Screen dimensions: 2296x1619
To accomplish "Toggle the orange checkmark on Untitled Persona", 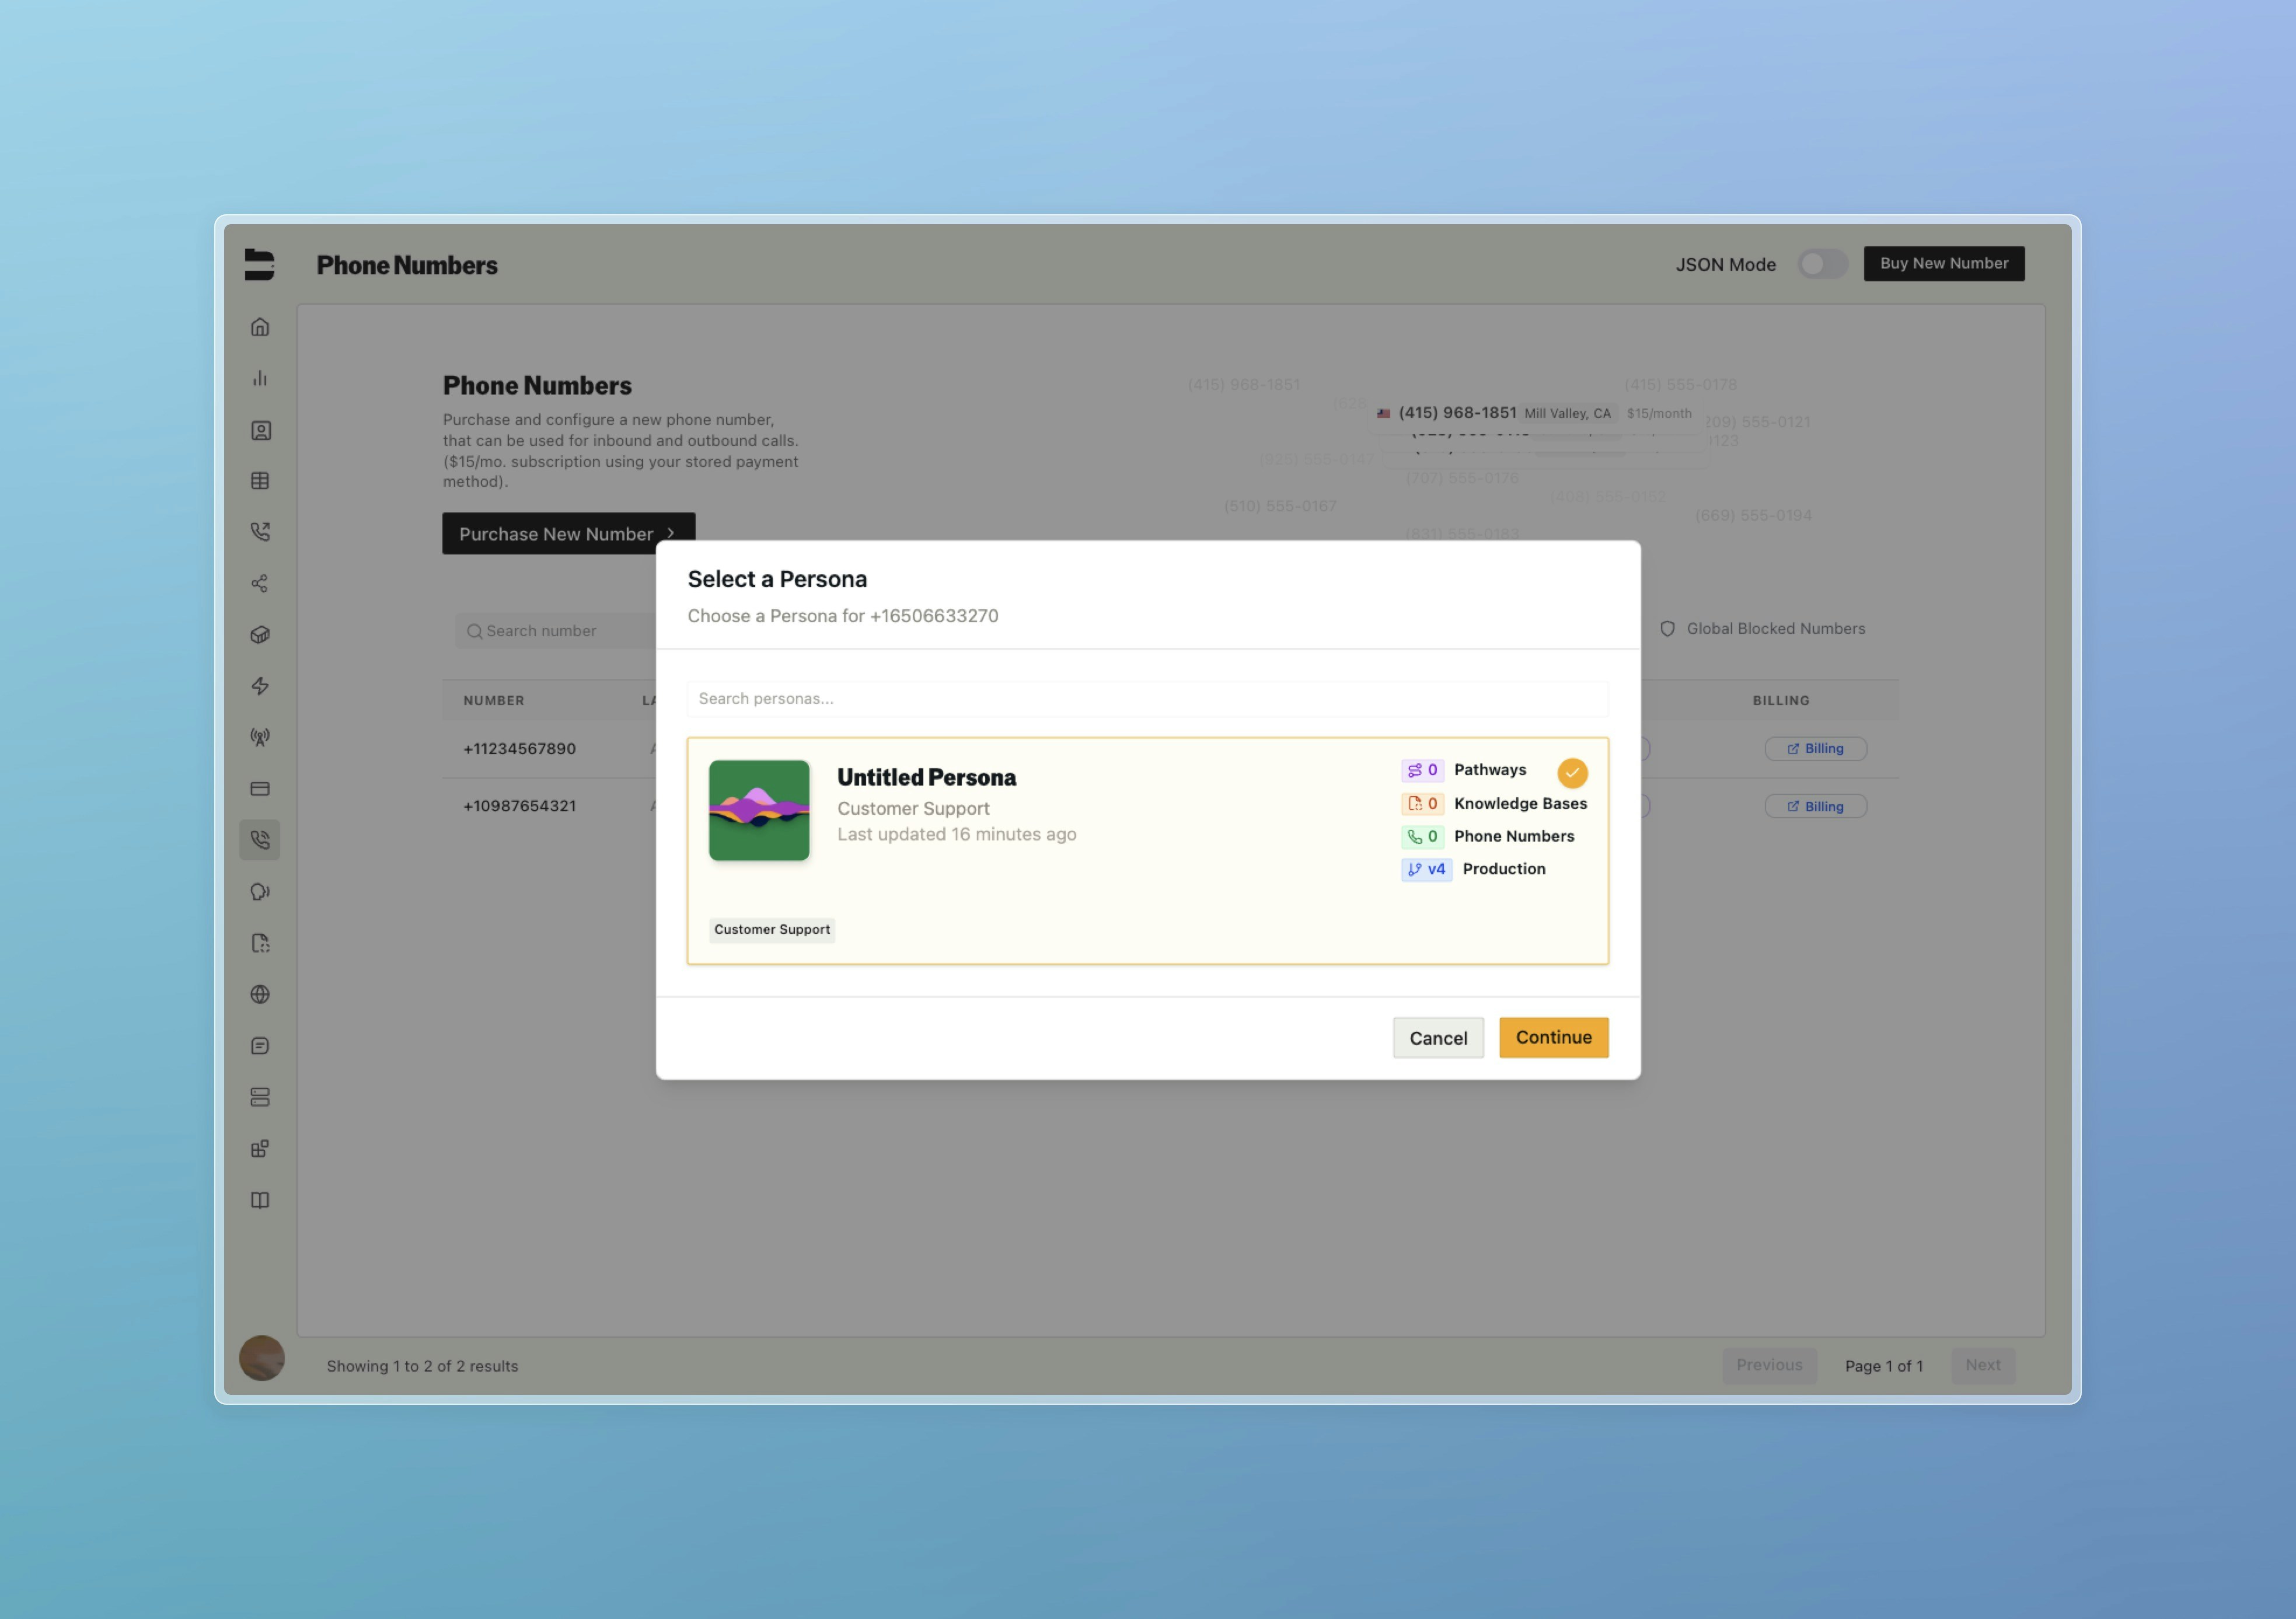I will tap(1572, 772).
